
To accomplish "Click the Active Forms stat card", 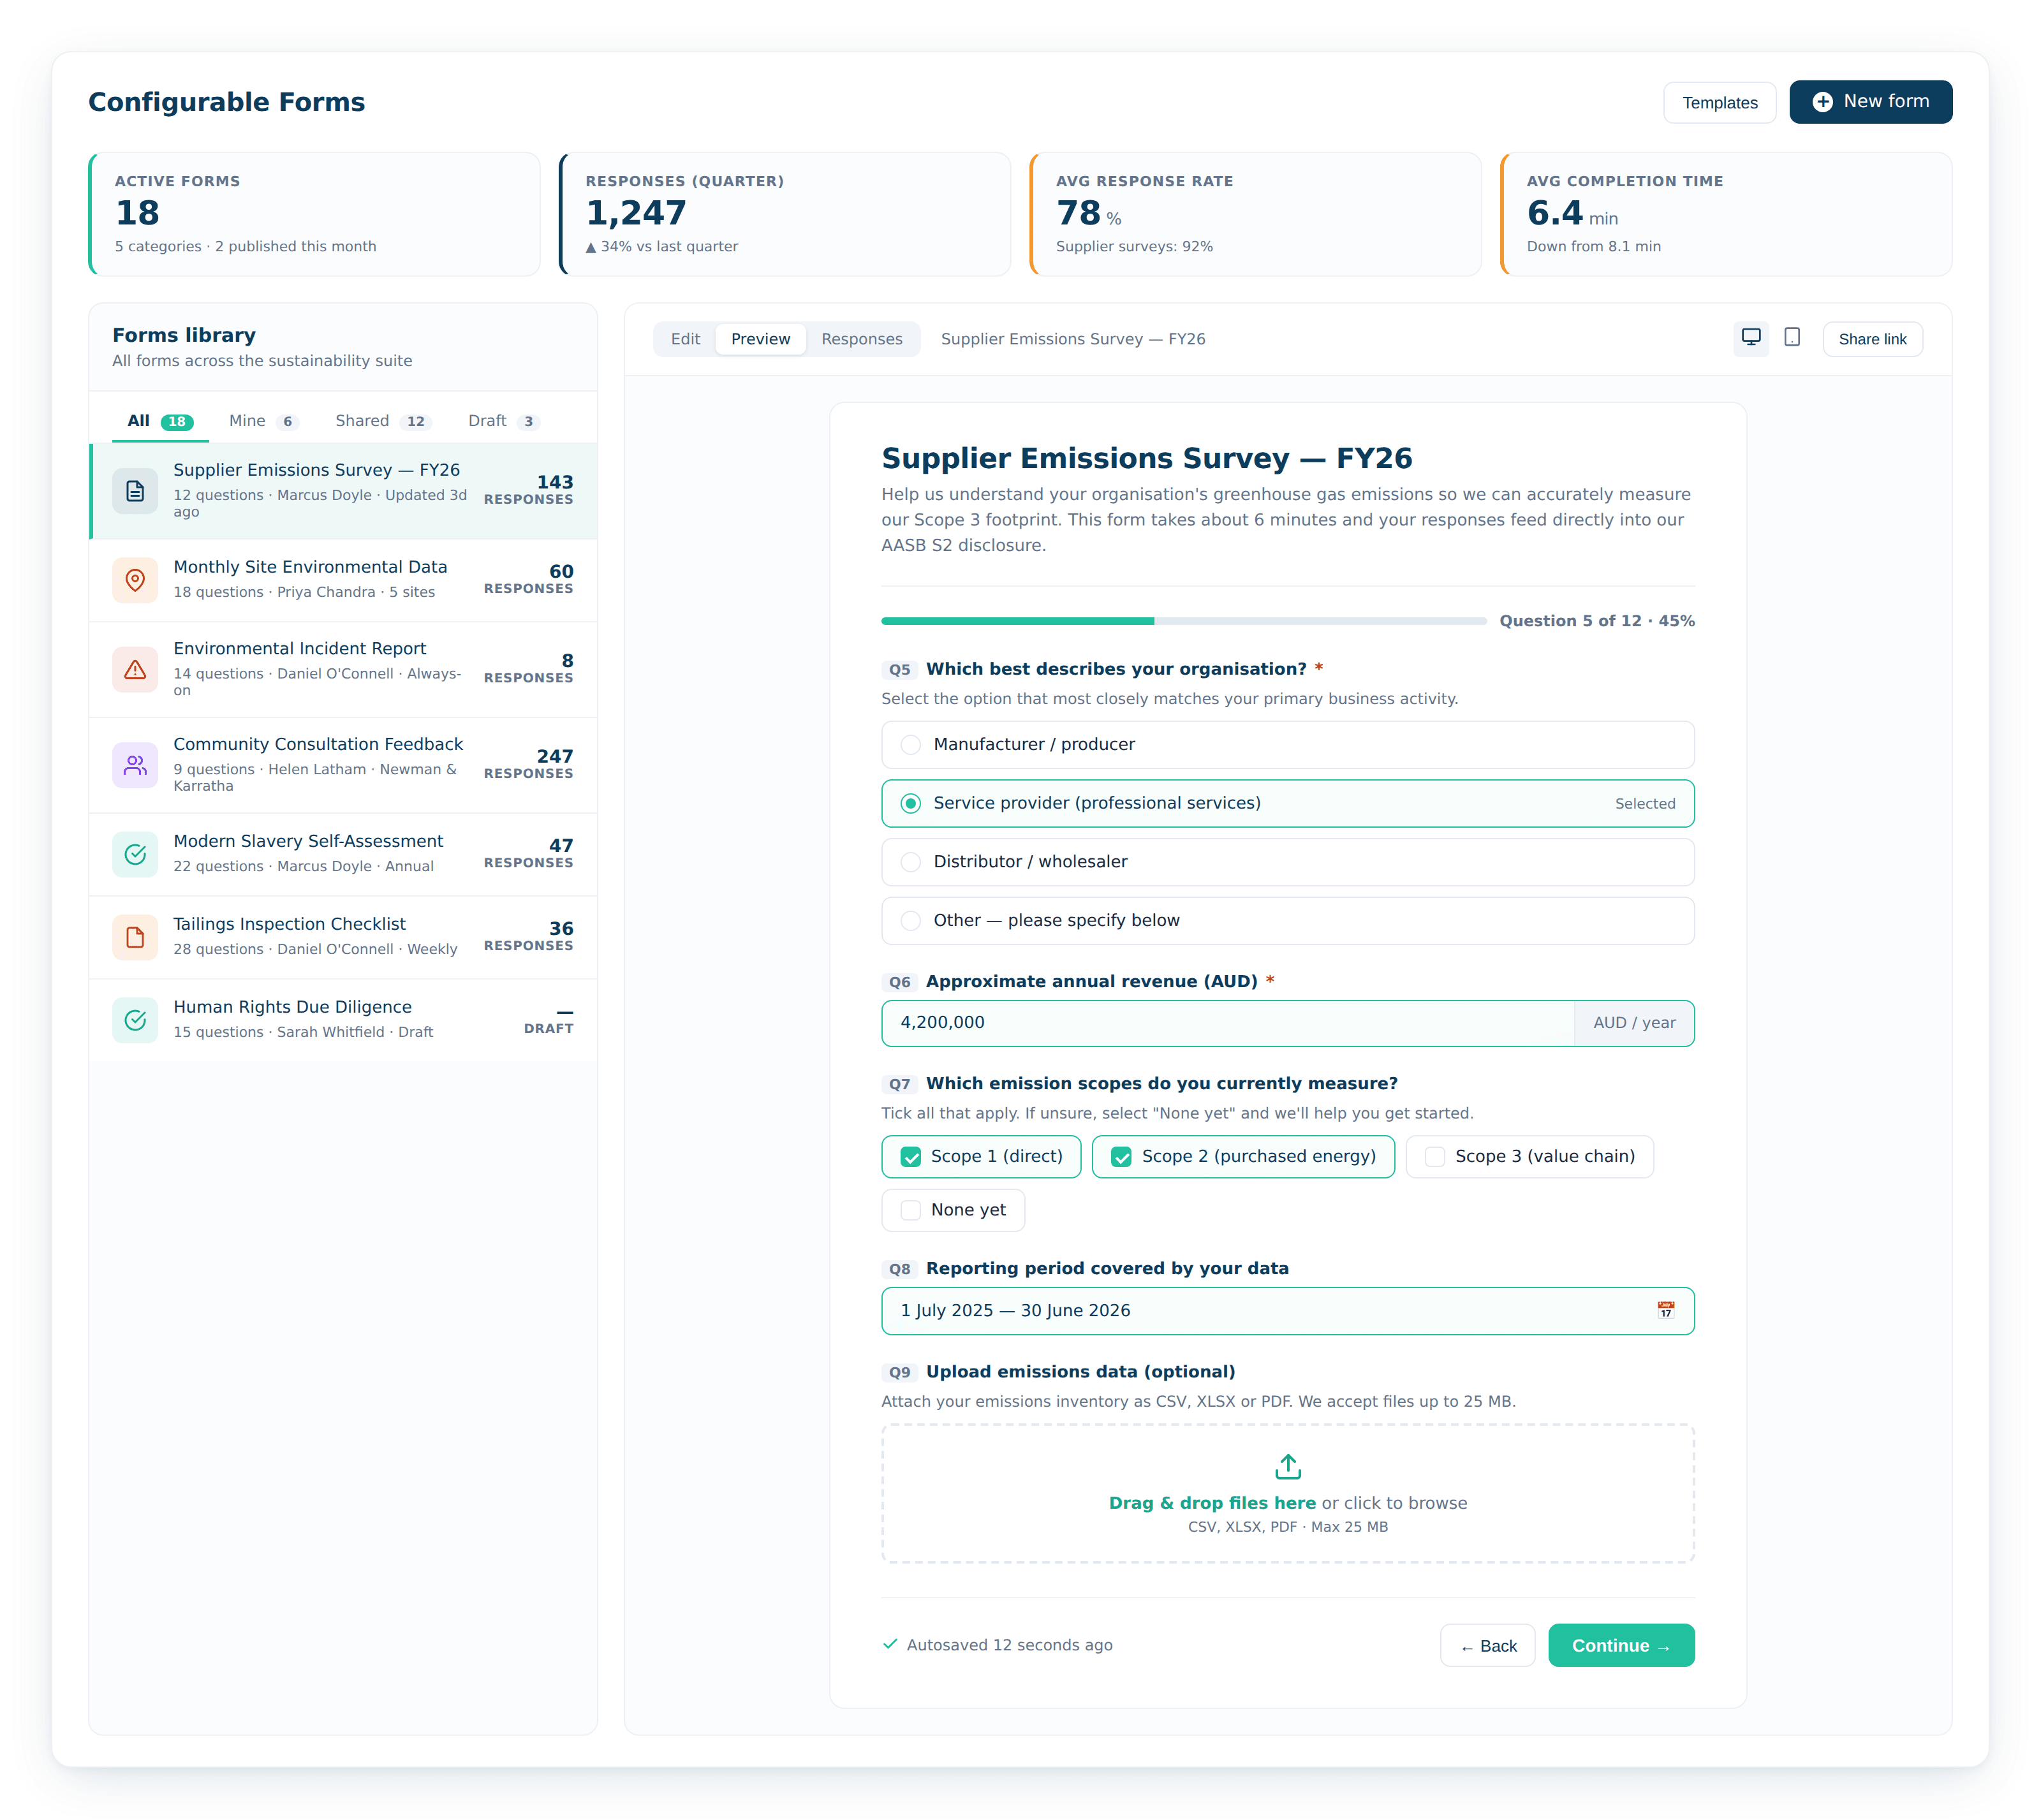I will (314, 214).
